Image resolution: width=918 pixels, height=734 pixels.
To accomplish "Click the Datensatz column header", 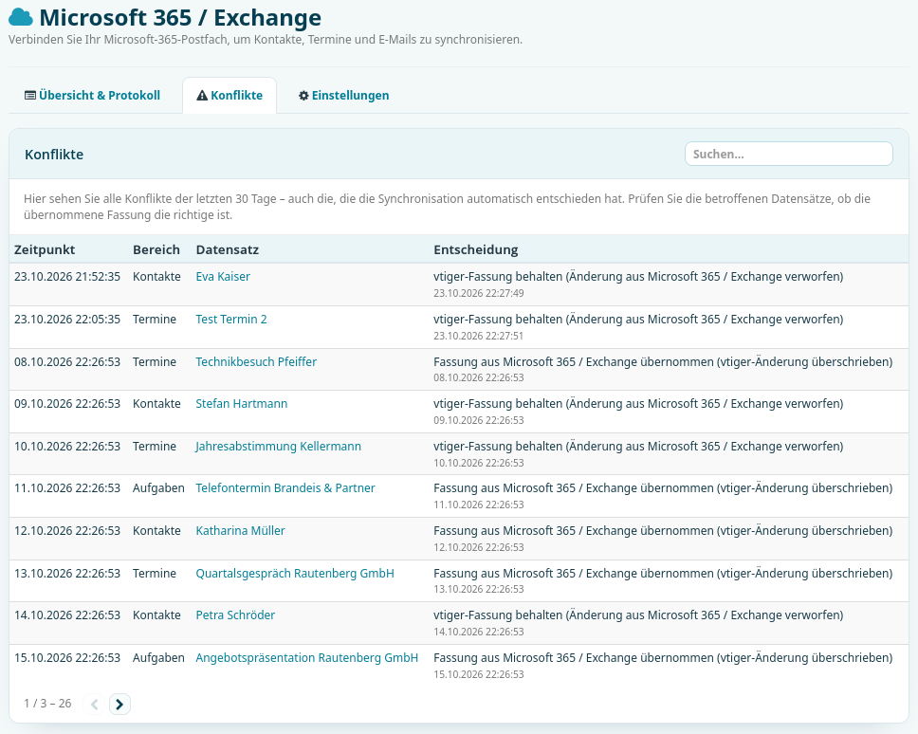I will pos(228,249).
